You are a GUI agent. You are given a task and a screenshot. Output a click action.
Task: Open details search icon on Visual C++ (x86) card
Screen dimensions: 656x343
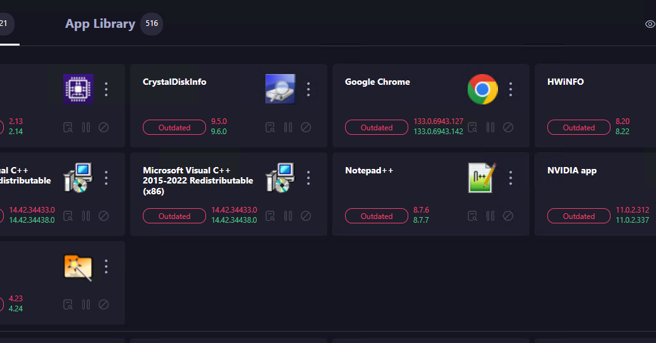[270, 216]
